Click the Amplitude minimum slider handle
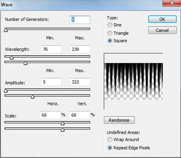Image resolution: width=181 pixels, height=158 pixels. pyautogui.click(x=6, y=91)
